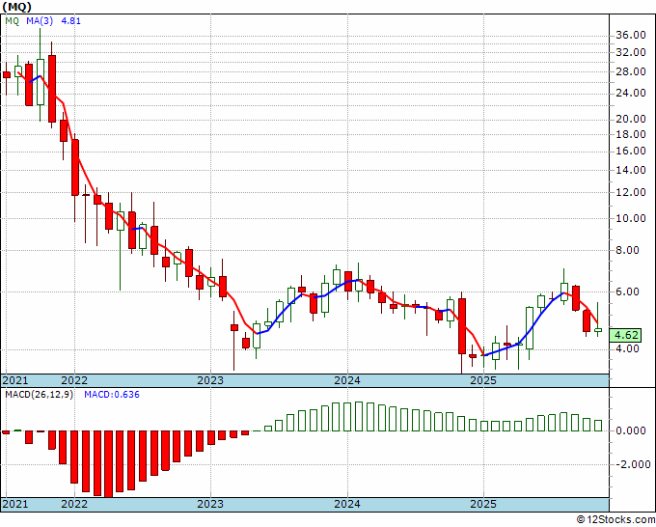The image size is (656, 527).
Task: Select the 16.00 price axis label
Action: [631, 152]
